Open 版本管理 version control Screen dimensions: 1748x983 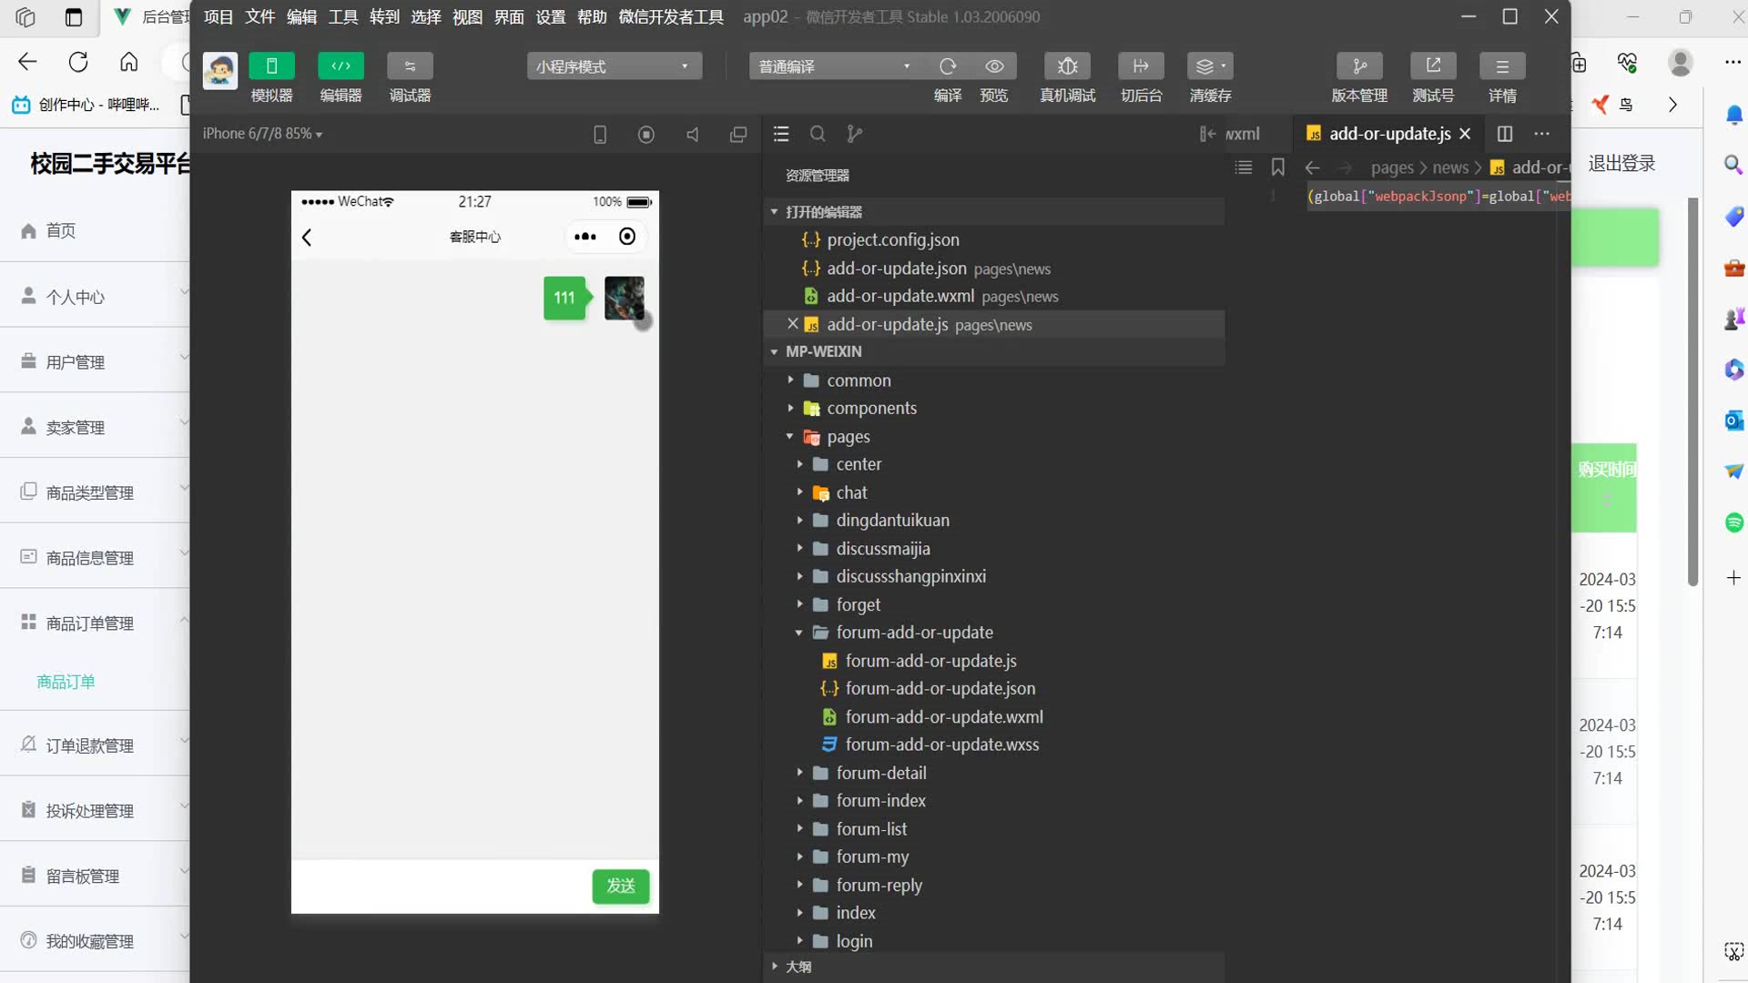1359,66
